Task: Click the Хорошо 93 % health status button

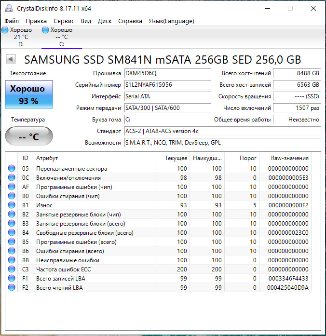Action: point(29,94)
